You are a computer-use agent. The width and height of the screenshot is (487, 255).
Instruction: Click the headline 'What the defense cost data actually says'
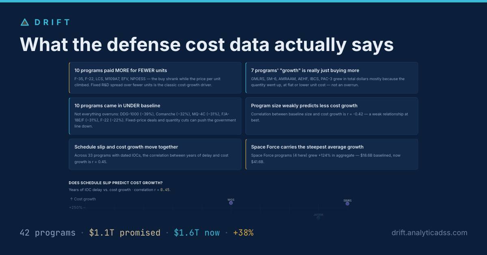[207, 44]
